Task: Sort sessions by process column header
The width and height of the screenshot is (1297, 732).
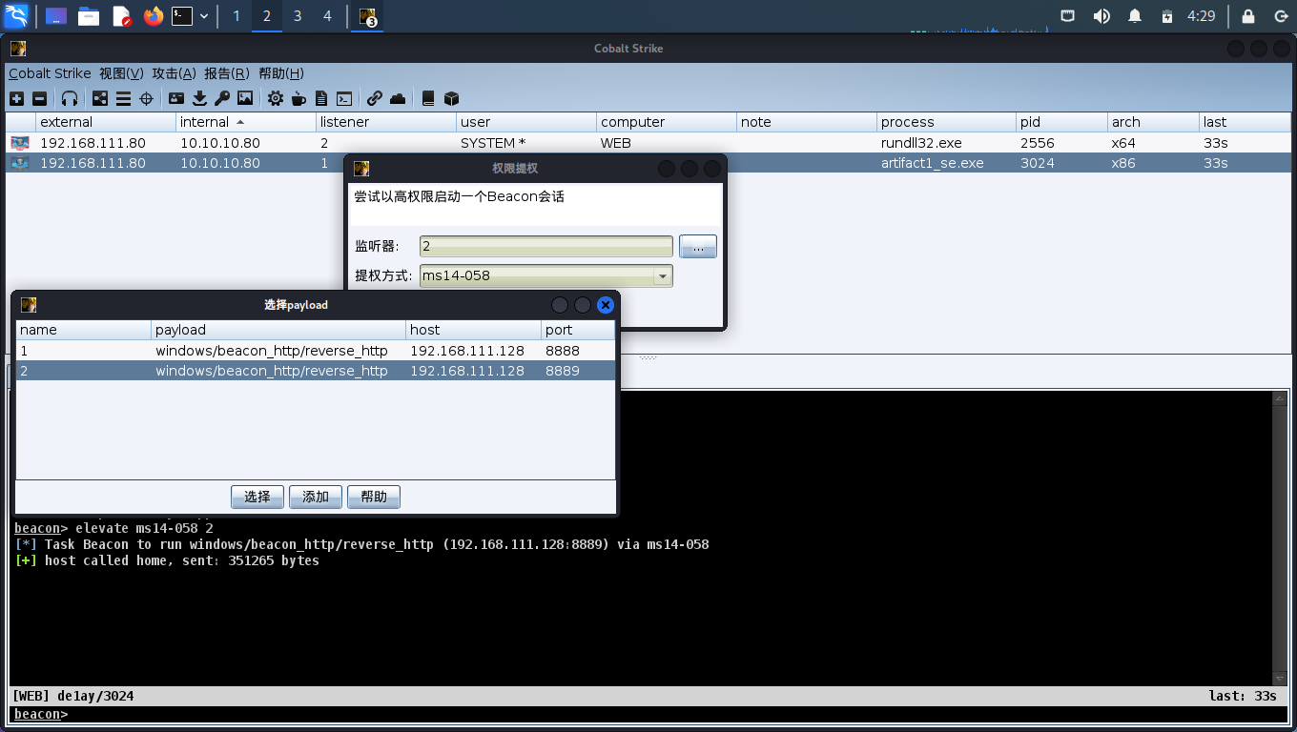Action: (x=946, y=122)
